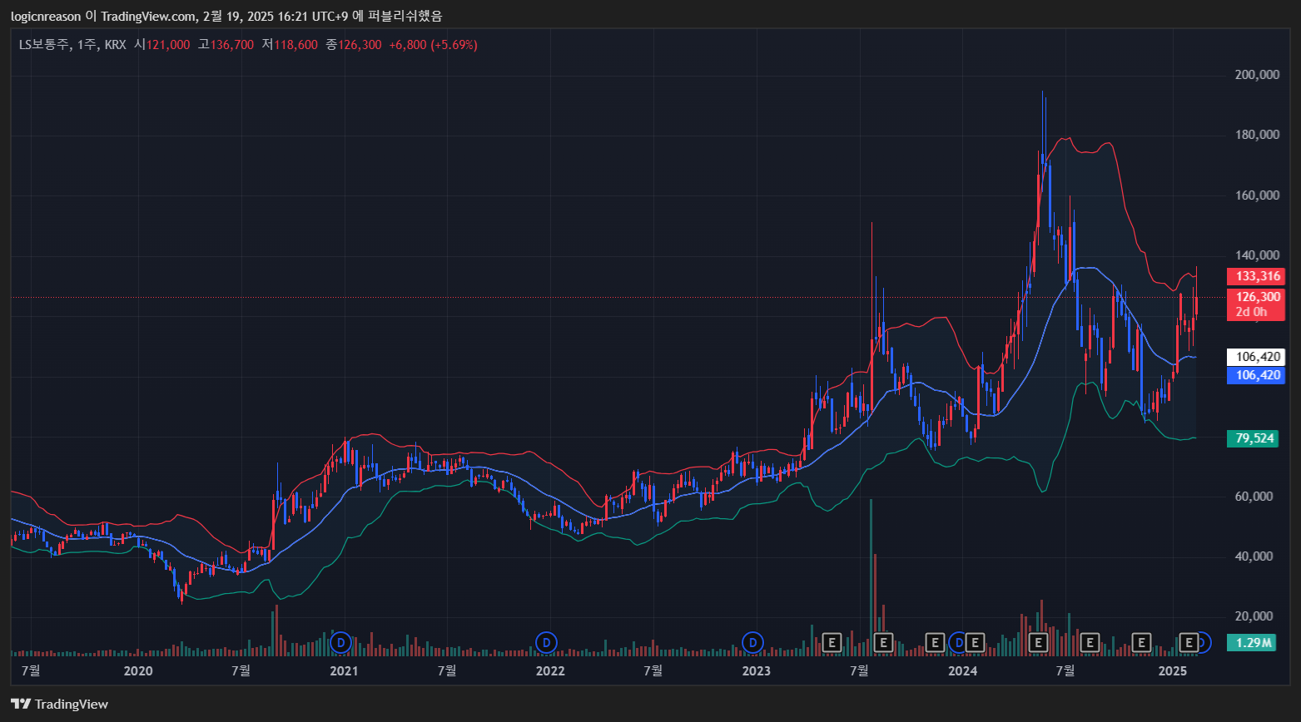
Task: Select the white 106,420 price label
Action: coord(1256,357)
